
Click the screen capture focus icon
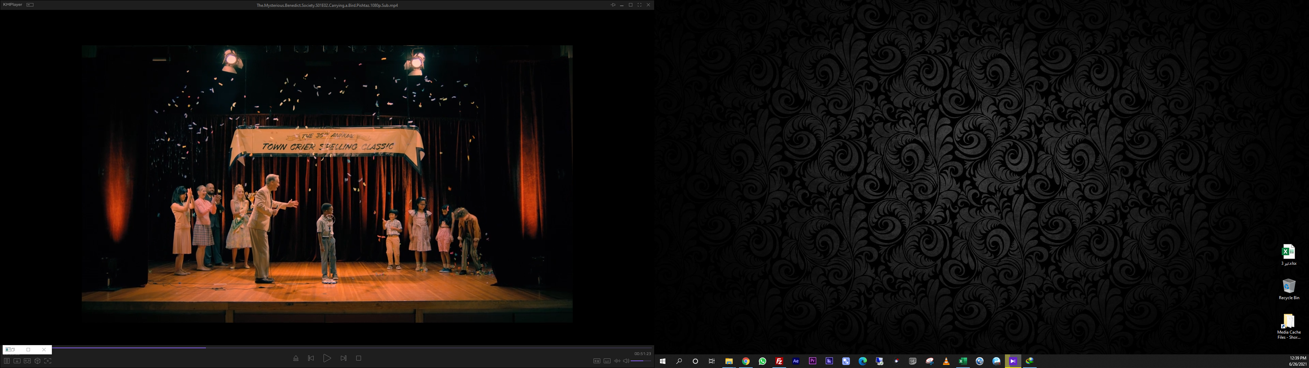click(x=48, y=361)
